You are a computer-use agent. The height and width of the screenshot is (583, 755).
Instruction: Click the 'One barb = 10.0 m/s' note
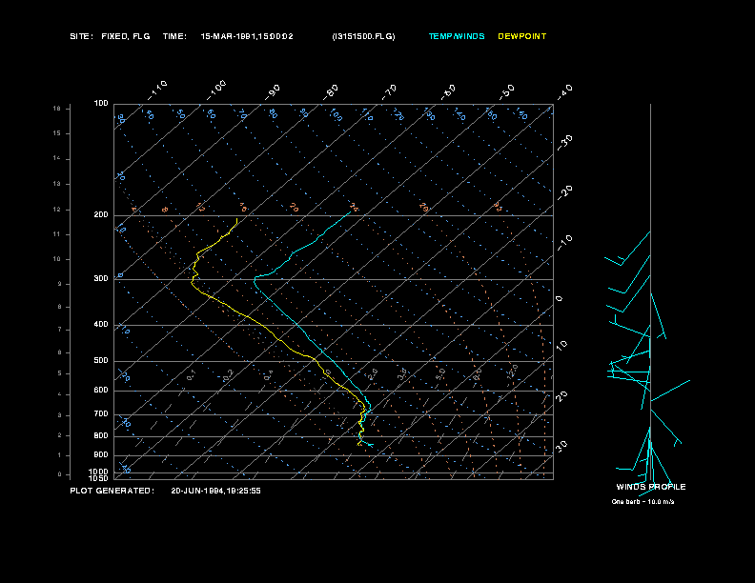[x=643, y=502]
